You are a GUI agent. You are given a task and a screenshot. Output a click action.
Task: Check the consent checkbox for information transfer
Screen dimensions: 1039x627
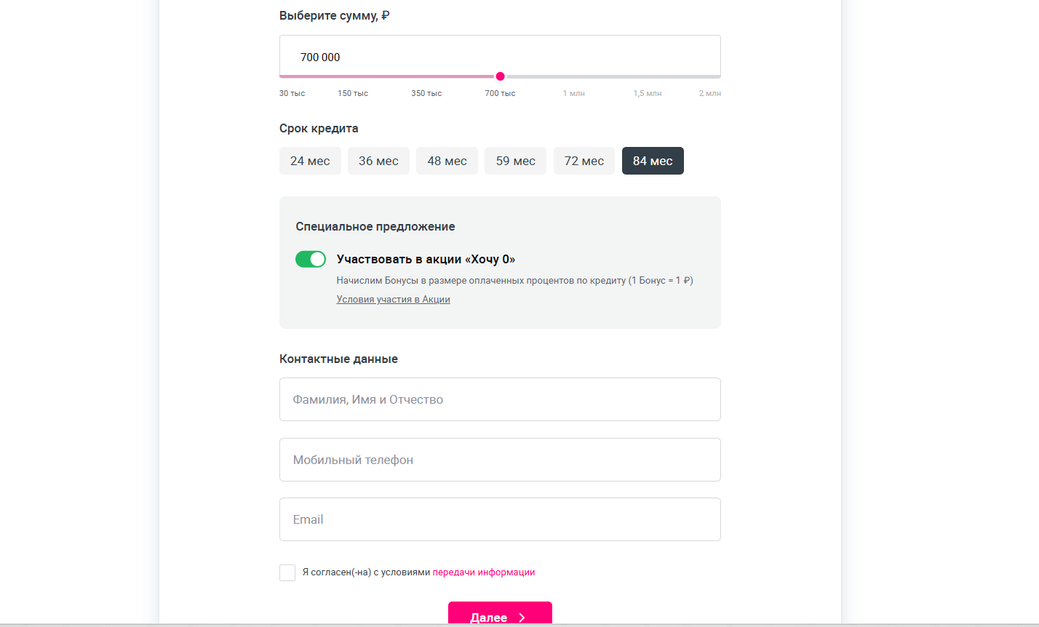tap(287, 572)
